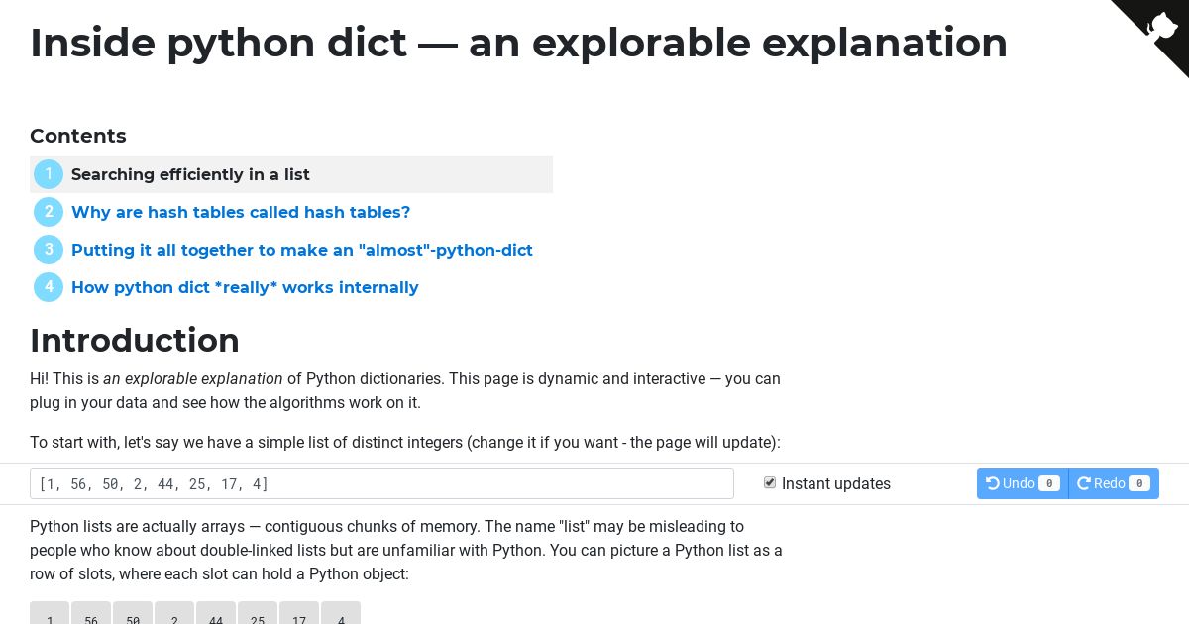Screen dimensions: 1189x624
Task: Click the Undo count badge
Action: 1049,483
